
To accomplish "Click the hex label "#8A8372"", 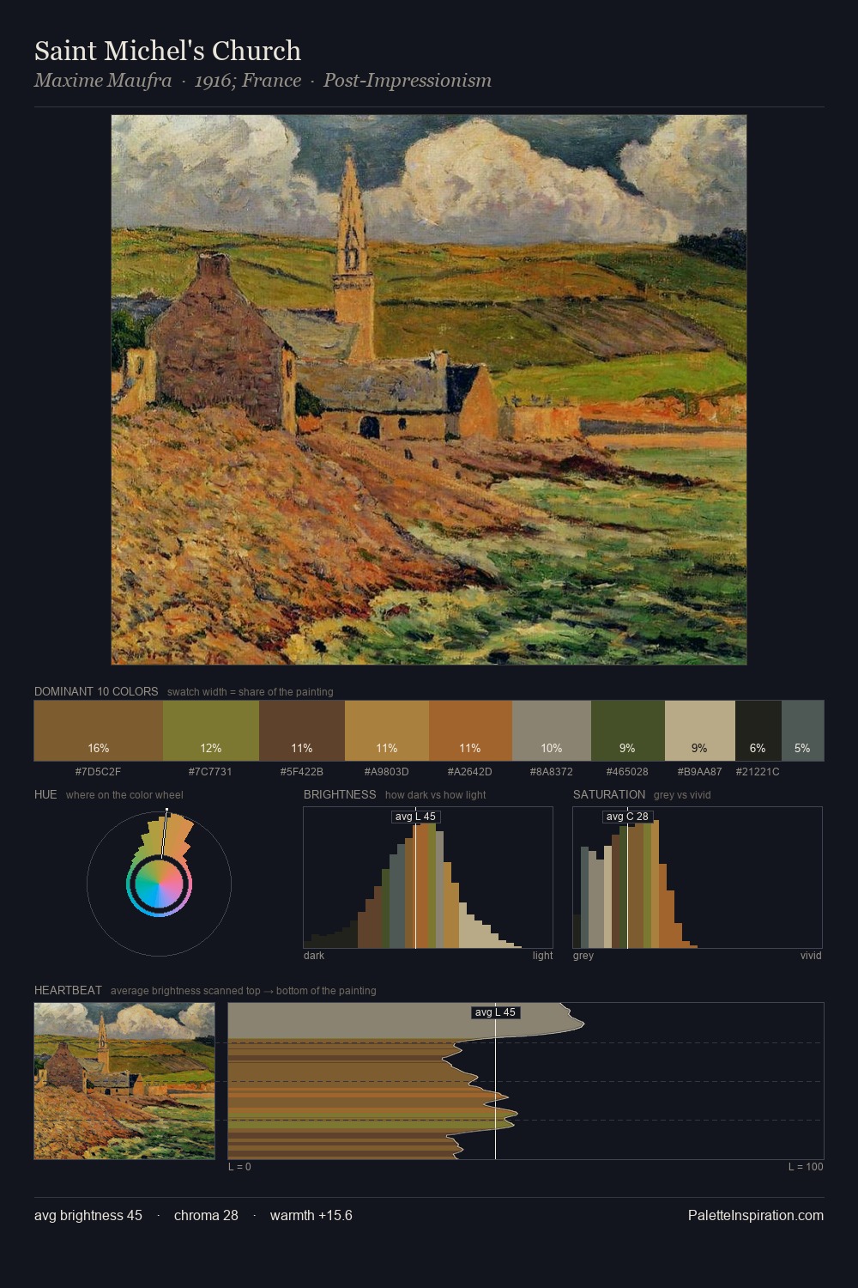I will click(552, 772).
